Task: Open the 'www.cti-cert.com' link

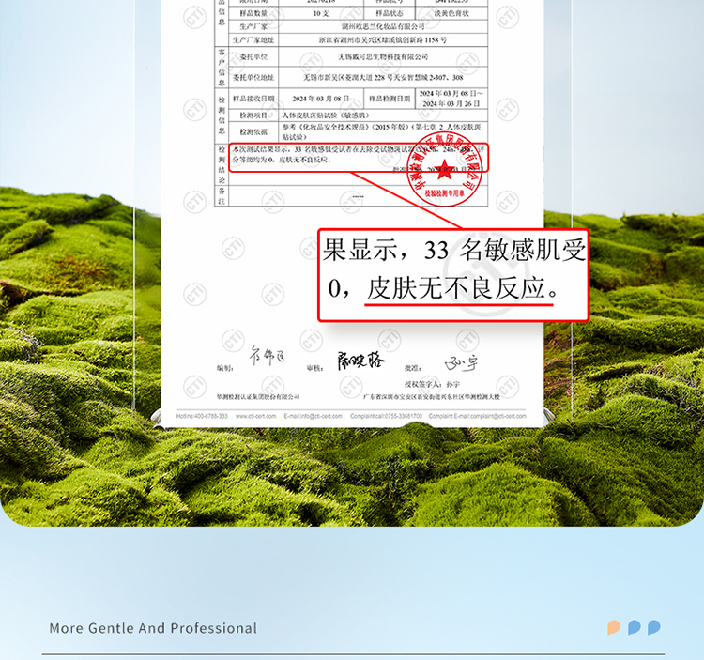Action: coord(256,416)
